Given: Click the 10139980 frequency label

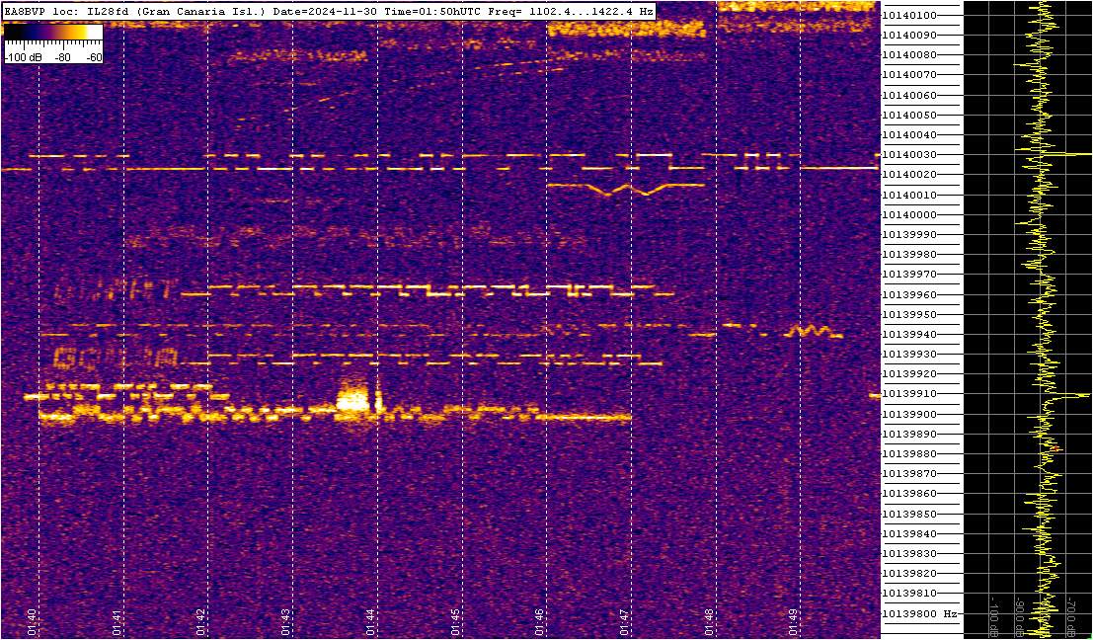Looking at the screenshot, I should [x=909, y=255].
